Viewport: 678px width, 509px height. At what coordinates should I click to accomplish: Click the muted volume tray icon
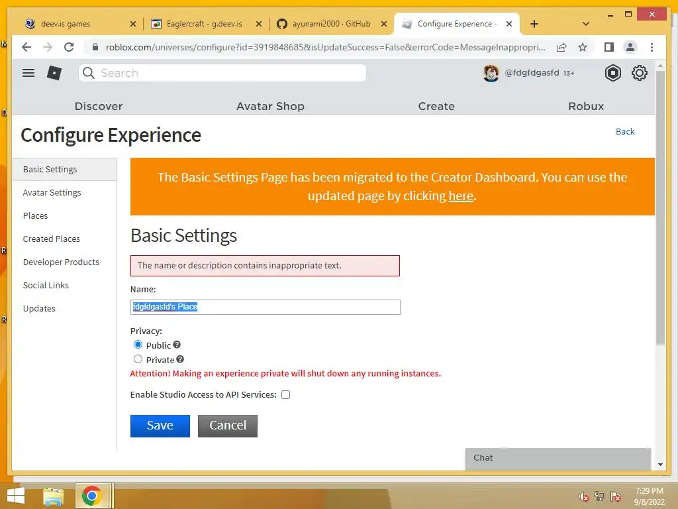pos(583,496)
